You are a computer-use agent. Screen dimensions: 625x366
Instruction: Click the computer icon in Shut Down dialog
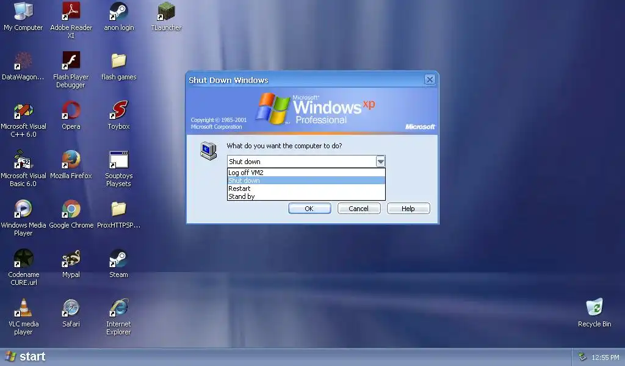click(x=209, y=151)
